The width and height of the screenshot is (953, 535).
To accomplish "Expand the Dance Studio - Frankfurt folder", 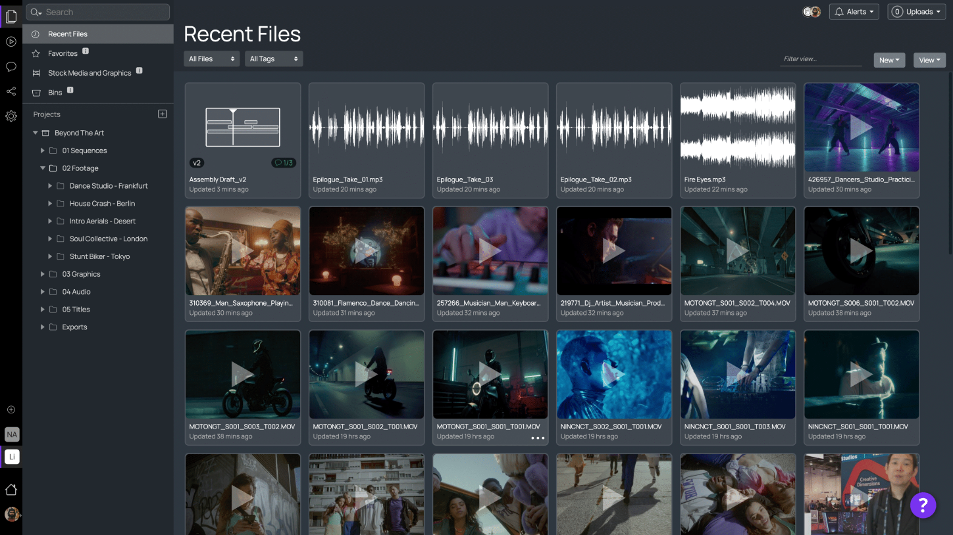I will (x=50, y=186).
